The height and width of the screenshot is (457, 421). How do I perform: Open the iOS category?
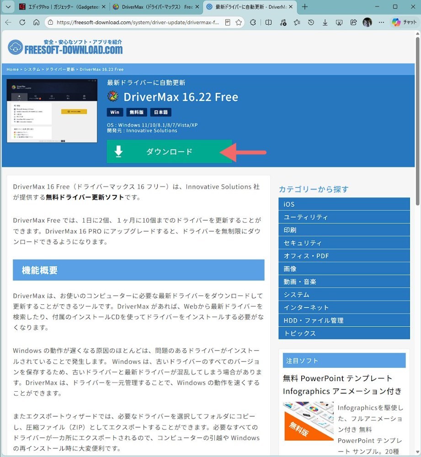click(x=344, y=204)
